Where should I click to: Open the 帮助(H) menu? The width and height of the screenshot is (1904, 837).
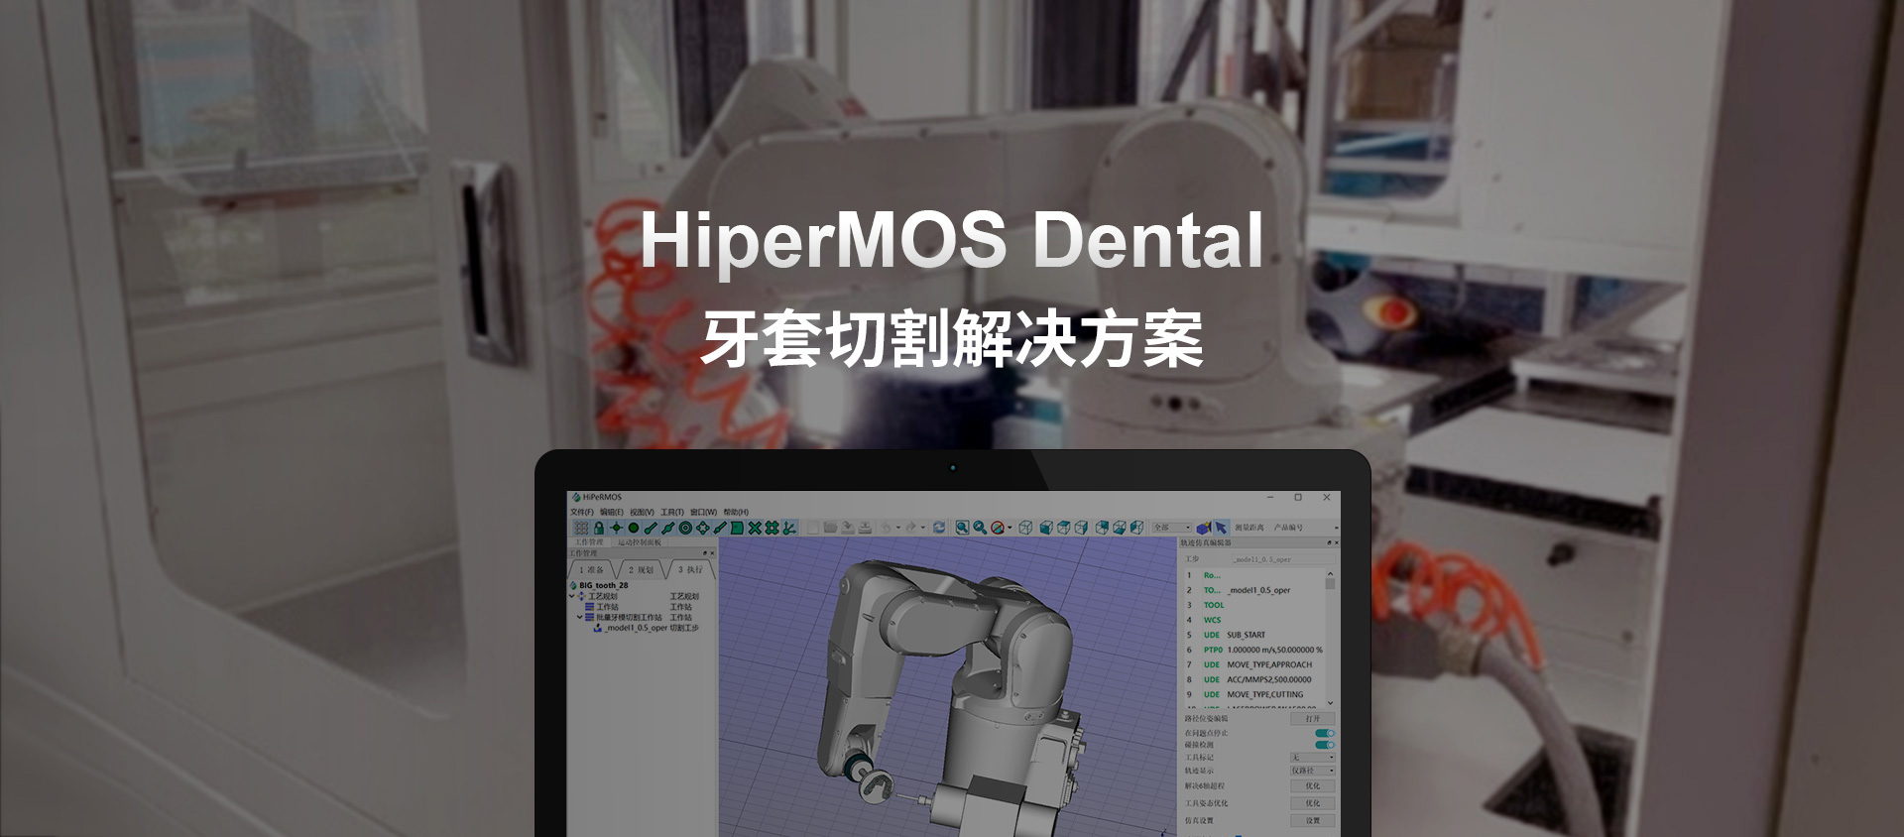click(x=736, y=512)
